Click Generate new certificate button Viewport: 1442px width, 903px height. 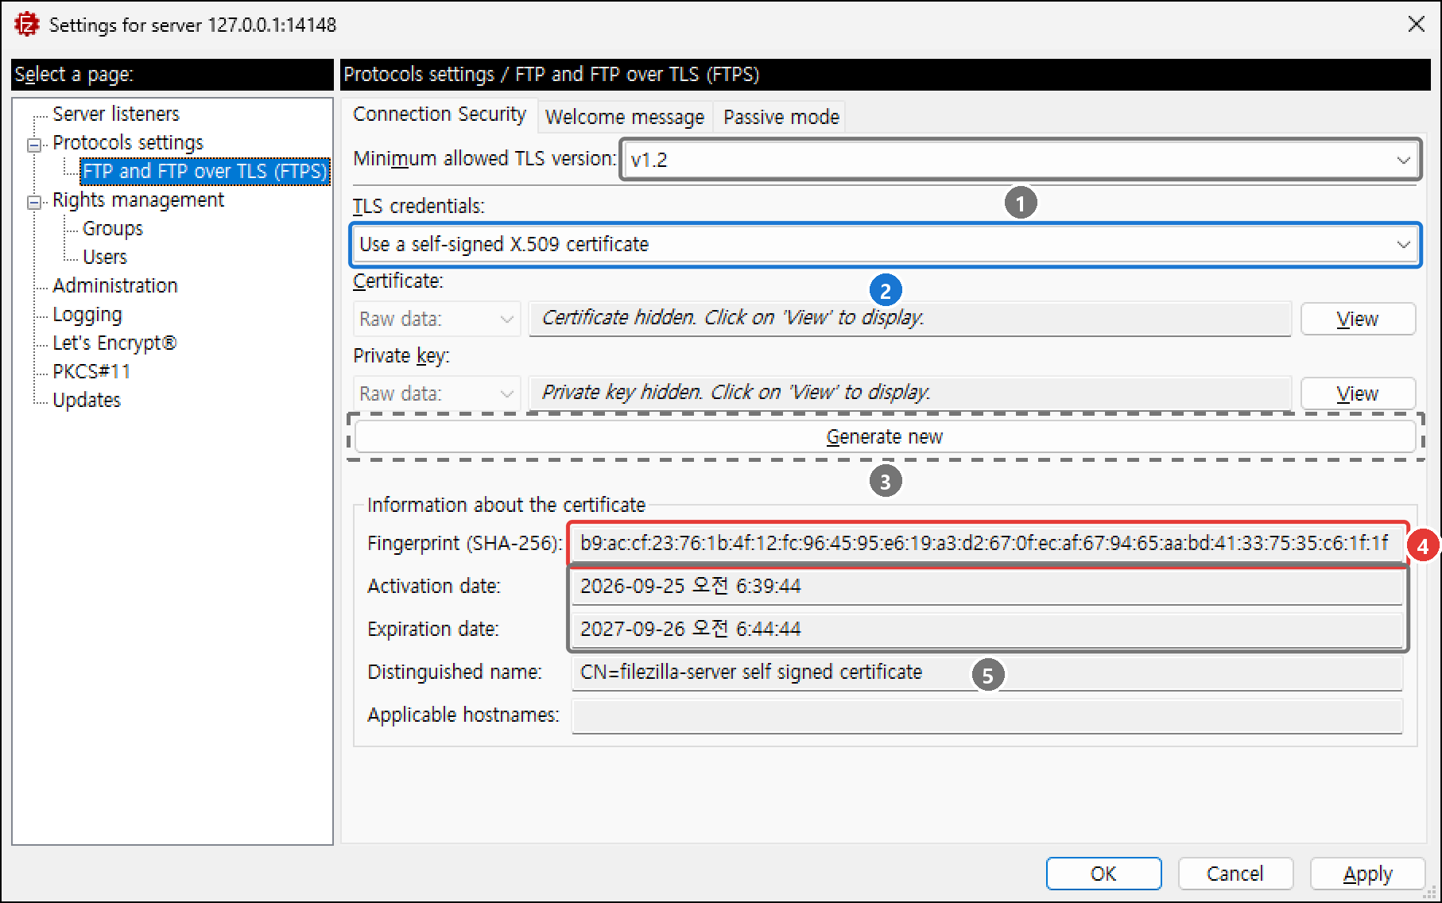[885, 436]
